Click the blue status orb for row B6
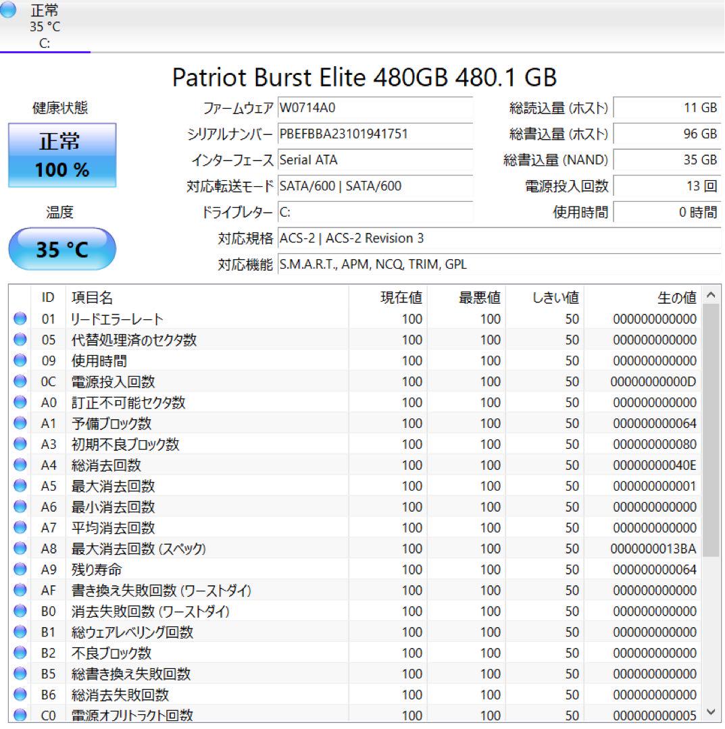The height and width of the screenshot is (729, 725). (x=20, y=695)
